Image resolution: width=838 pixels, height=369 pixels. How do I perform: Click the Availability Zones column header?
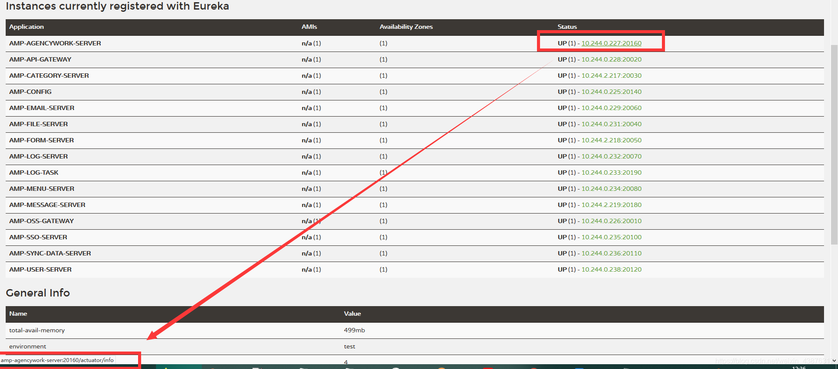[x=406, y=27]
